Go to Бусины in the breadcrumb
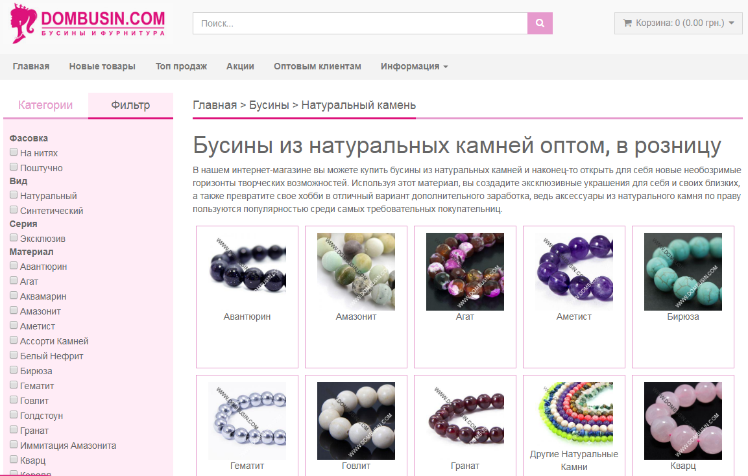Image resolution: width=748 pixels, height=476 pixels. [269, 105]
